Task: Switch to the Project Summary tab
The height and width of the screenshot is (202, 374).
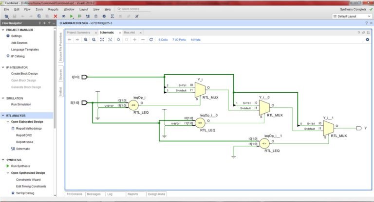Action: click(x=78, y=33)
